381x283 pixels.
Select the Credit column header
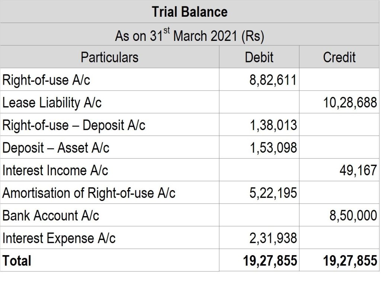click(339, 57)
